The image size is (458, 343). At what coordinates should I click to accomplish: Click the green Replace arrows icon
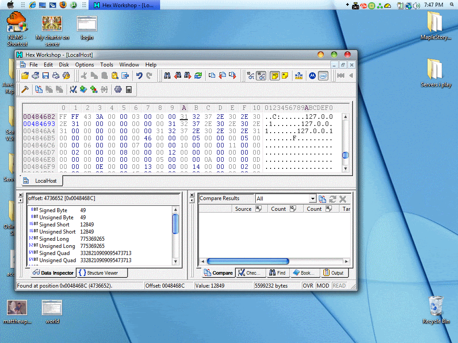[x=198, y=76]
